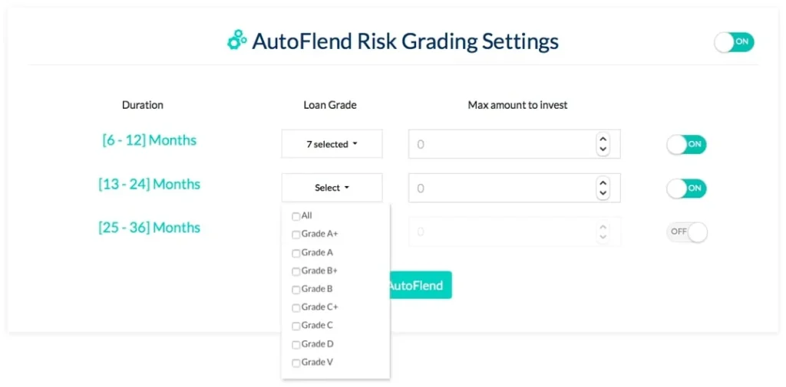This screenshot has width=786, height=387.
Task: Select Grade C+ checkbox
Action: tap(296, 307)
